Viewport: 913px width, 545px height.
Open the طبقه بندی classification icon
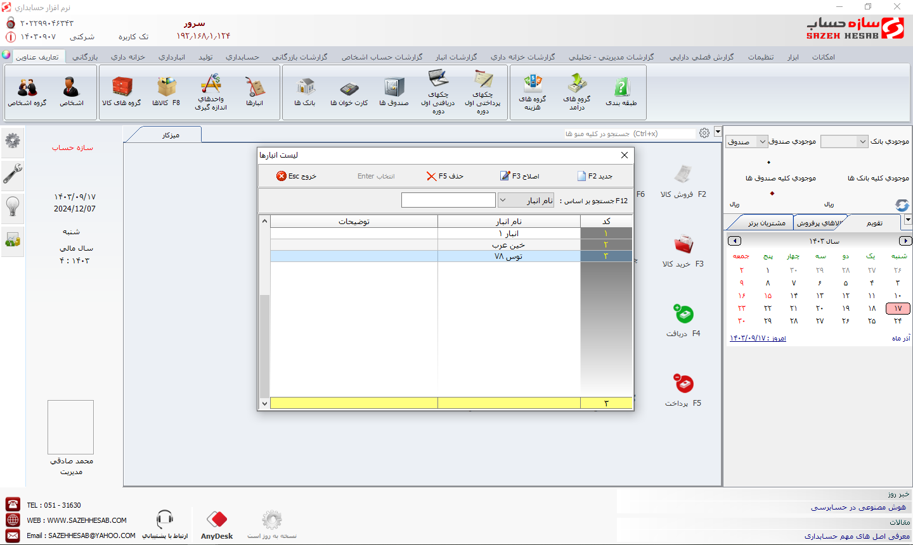tap(621, 92)
